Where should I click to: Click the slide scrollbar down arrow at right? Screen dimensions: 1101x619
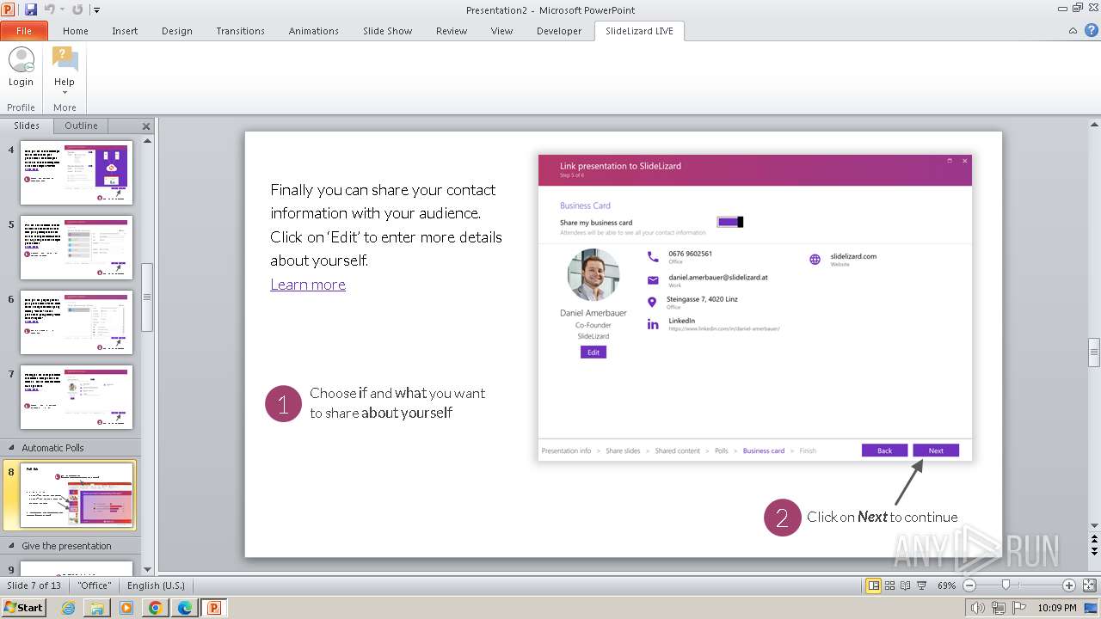click(x=1094, y=525)
